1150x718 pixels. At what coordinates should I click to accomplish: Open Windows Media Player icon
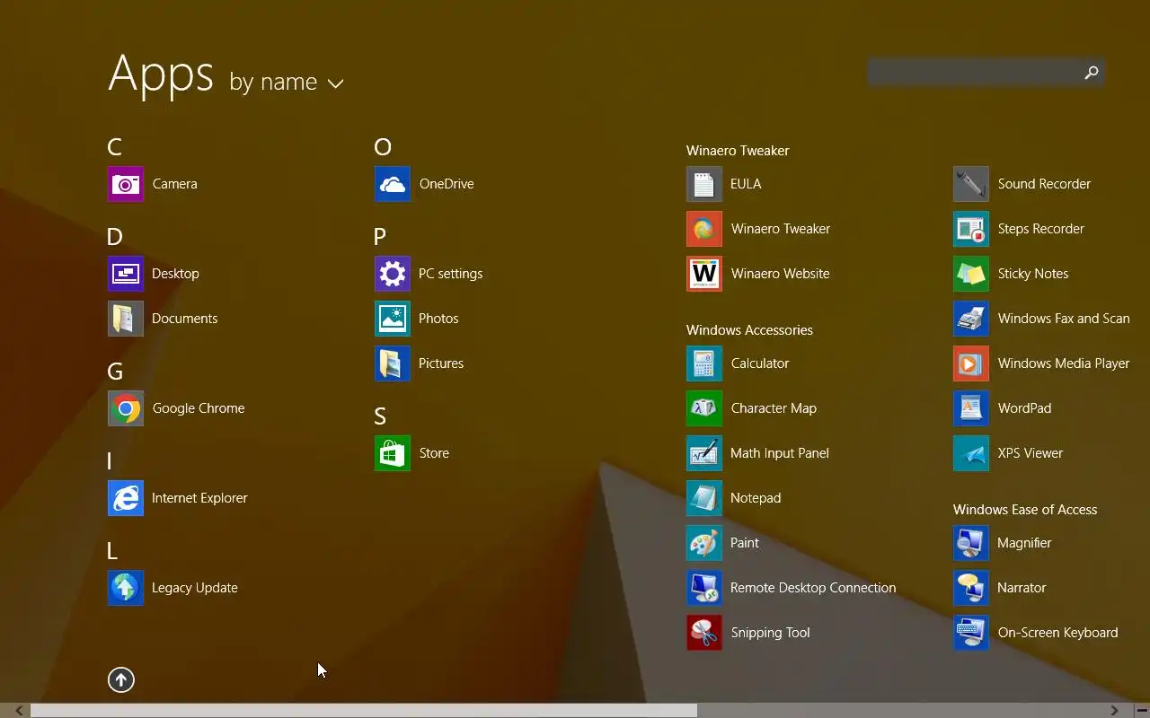[x=971, y=363]
